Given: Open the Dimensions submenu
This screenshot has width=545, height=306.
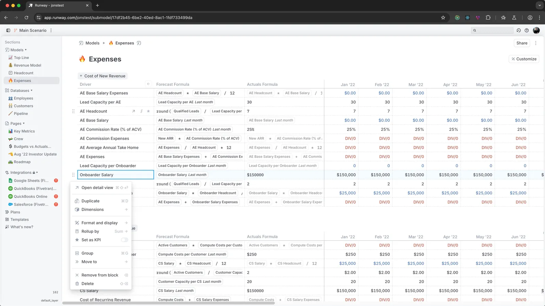Looking at the screenshot, I should (x=101, y=210).
